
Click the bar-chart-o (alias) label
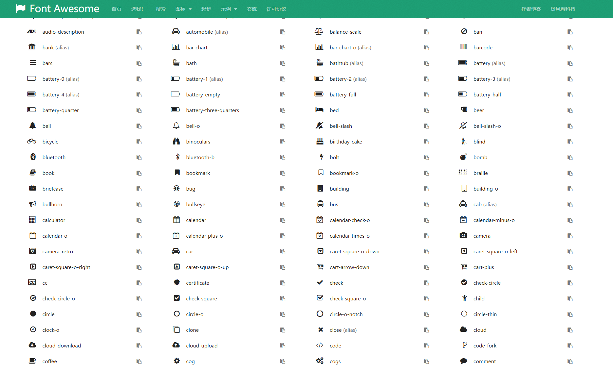[350, 47]
